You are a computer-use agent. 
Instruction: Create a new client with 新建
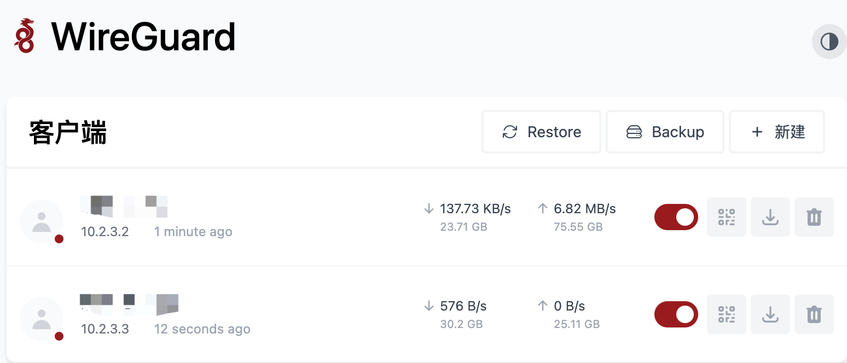pyautogui.click(x=777, y=132)
